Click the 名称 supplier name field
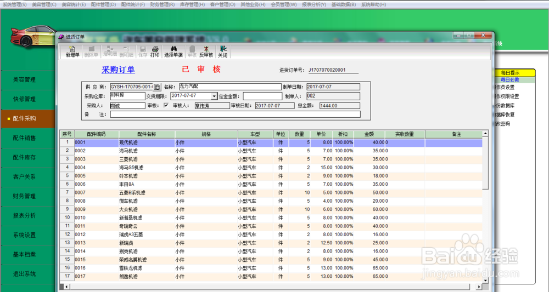549x292 pixels. [230, 87]
